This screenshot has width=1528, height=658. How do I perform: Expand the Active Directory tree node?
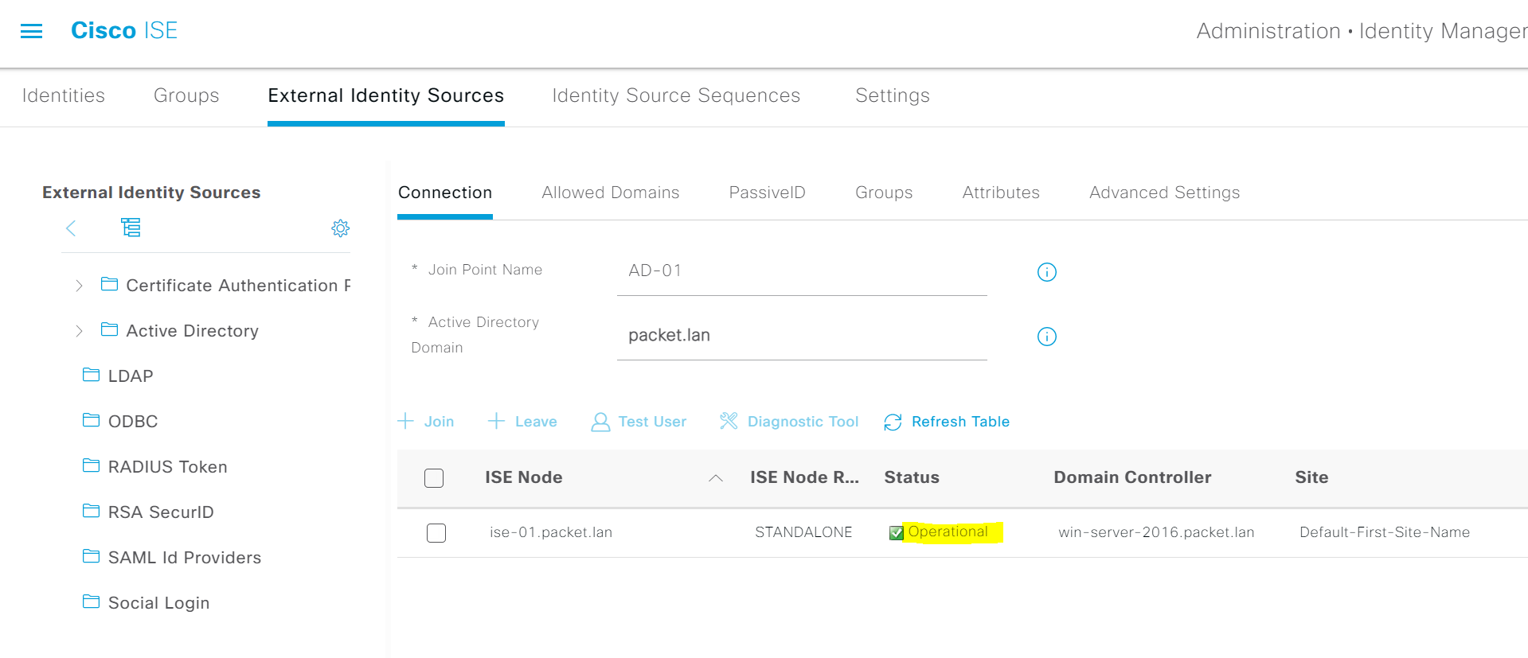pos(79,331)
